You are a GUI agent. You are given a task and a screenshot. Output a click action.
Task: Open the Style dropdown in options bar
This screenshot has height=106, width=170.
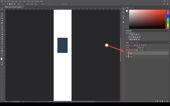coord(37,4)
